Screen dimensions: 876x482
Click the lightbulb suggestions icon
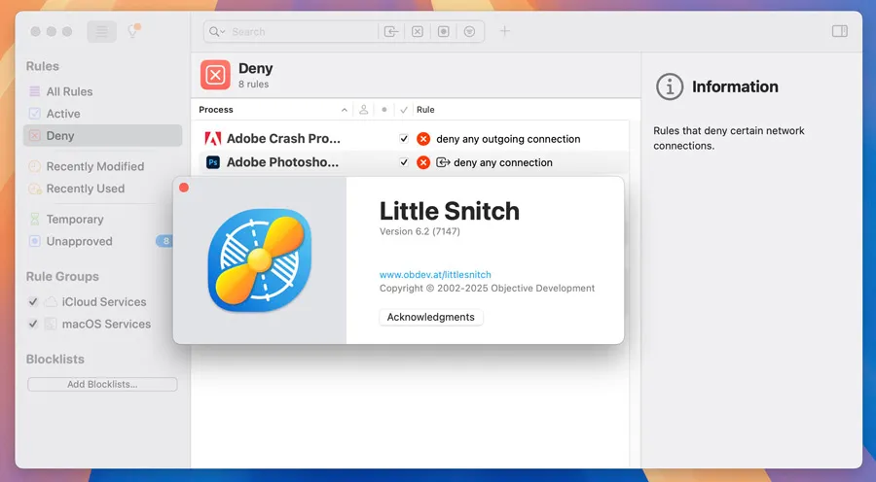133,31
